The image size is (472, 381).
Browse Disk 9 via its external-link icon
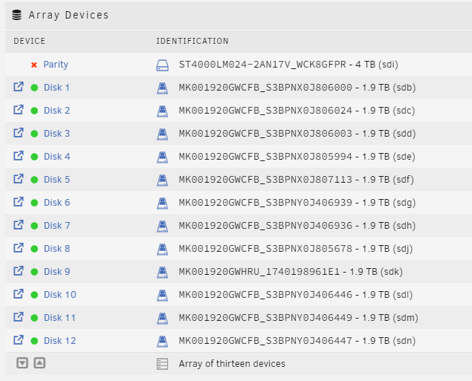pos(19,270)
